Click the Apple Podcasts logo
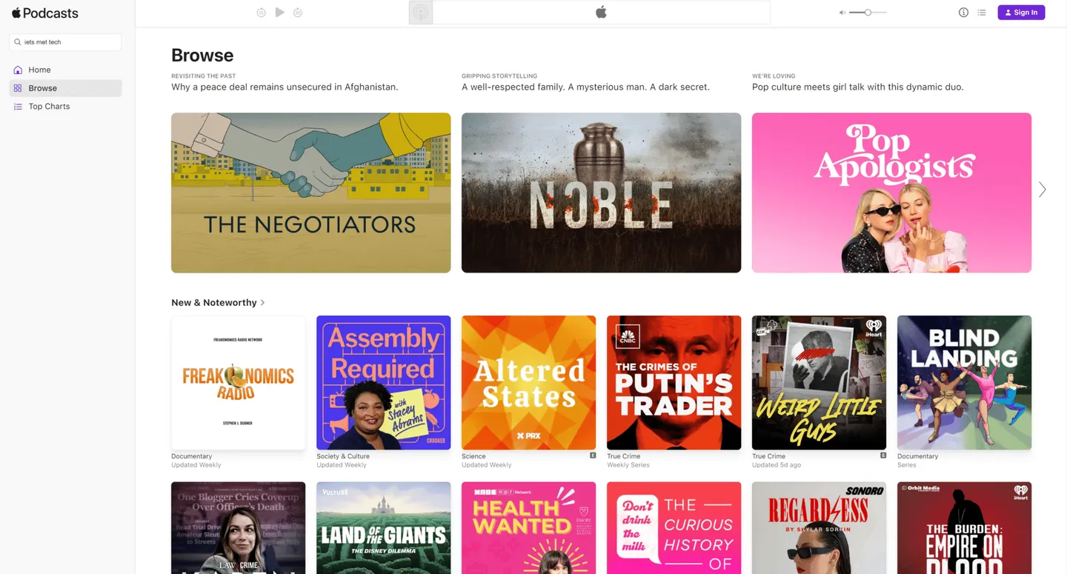The image size is (1067, 574). 45,13
